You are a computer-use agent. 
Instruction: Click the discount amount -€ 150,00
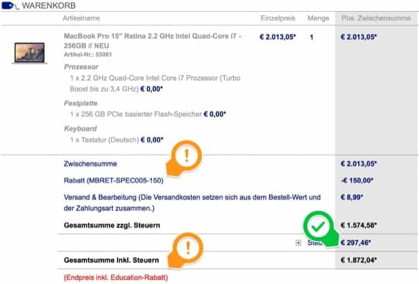tap(357, 180)
